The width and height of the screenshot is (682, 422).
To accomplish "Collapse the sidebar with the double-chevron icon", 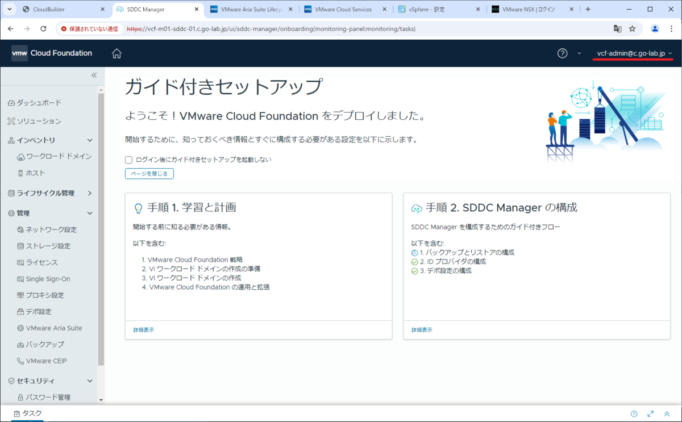I will (94, 75).
